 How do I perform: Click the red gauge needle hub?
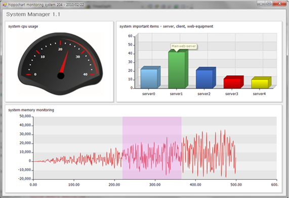coord(61,75)
